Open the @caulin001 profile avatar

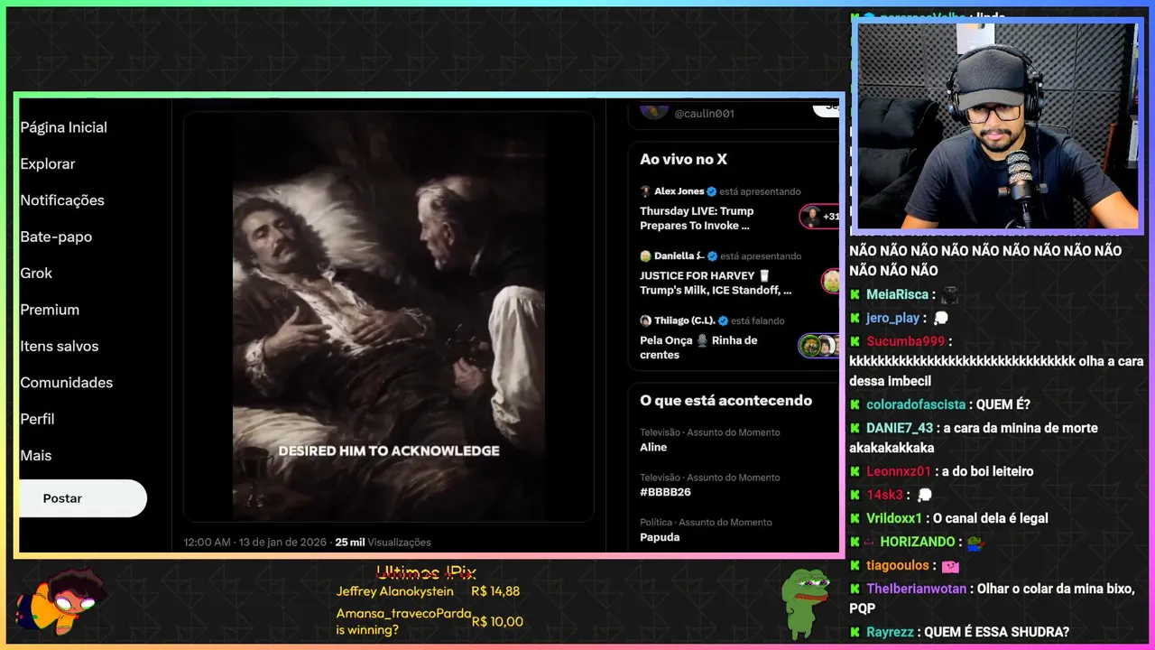point(653,110)
